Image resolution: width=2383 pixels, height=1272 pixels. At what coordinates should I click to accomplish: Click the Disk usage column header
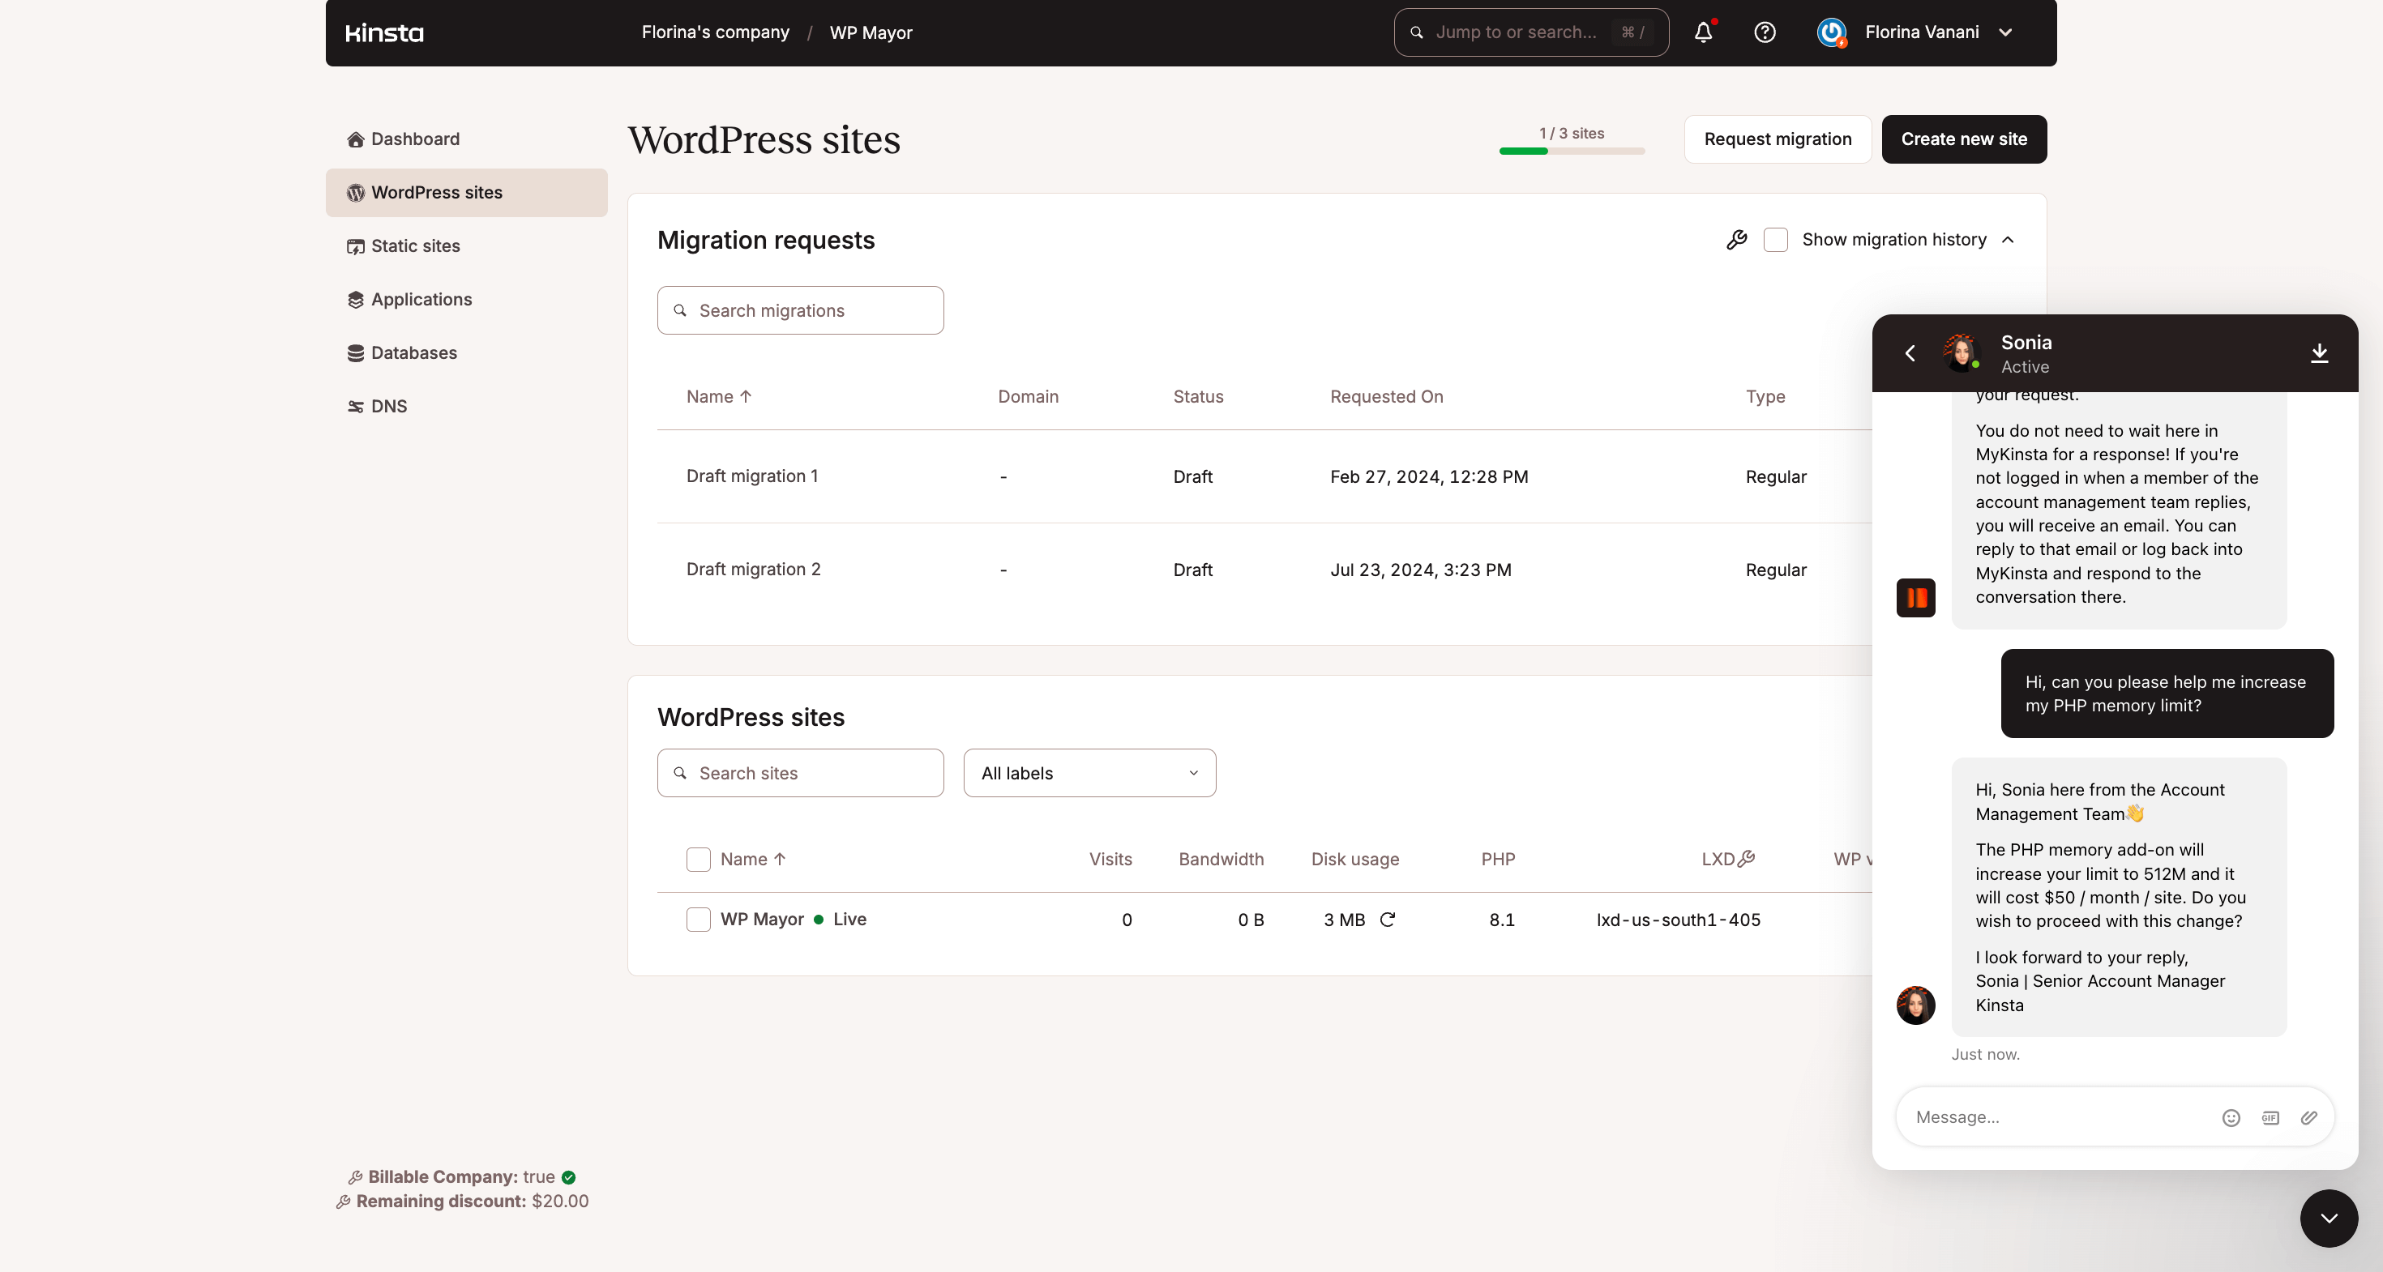(1354, 860)
